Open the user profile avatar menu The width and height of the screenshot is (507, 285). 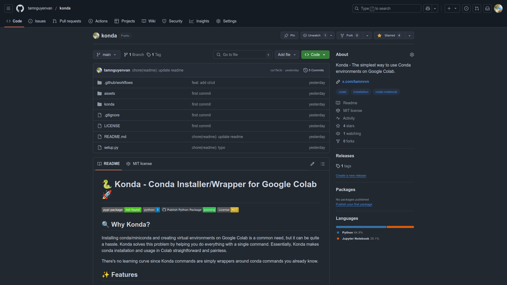tap(498, 8)
